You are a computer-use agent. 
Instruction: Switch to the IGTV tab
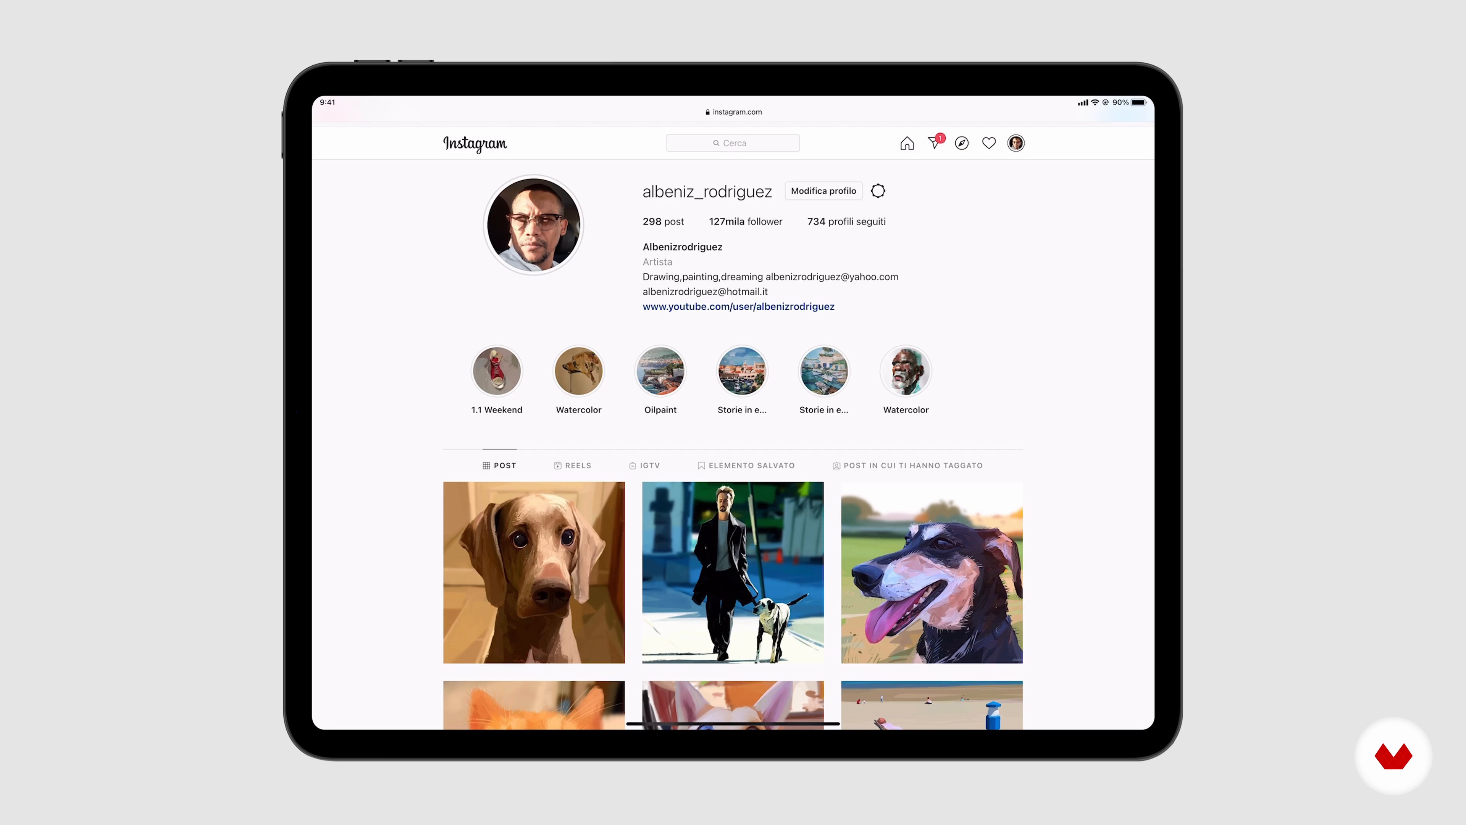644,465
